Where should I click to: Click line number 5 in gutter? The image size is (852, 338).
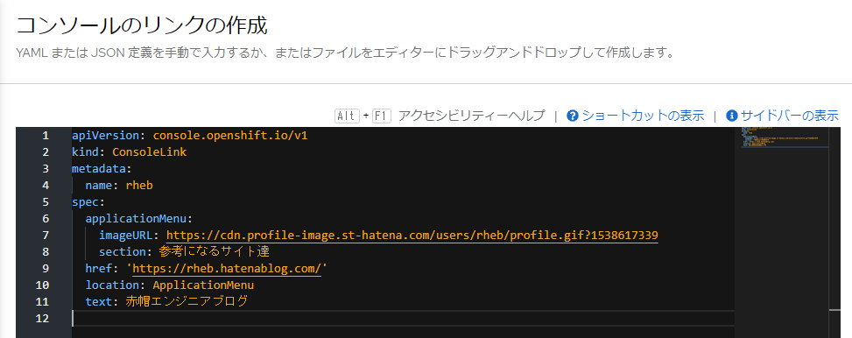[46, 202]
